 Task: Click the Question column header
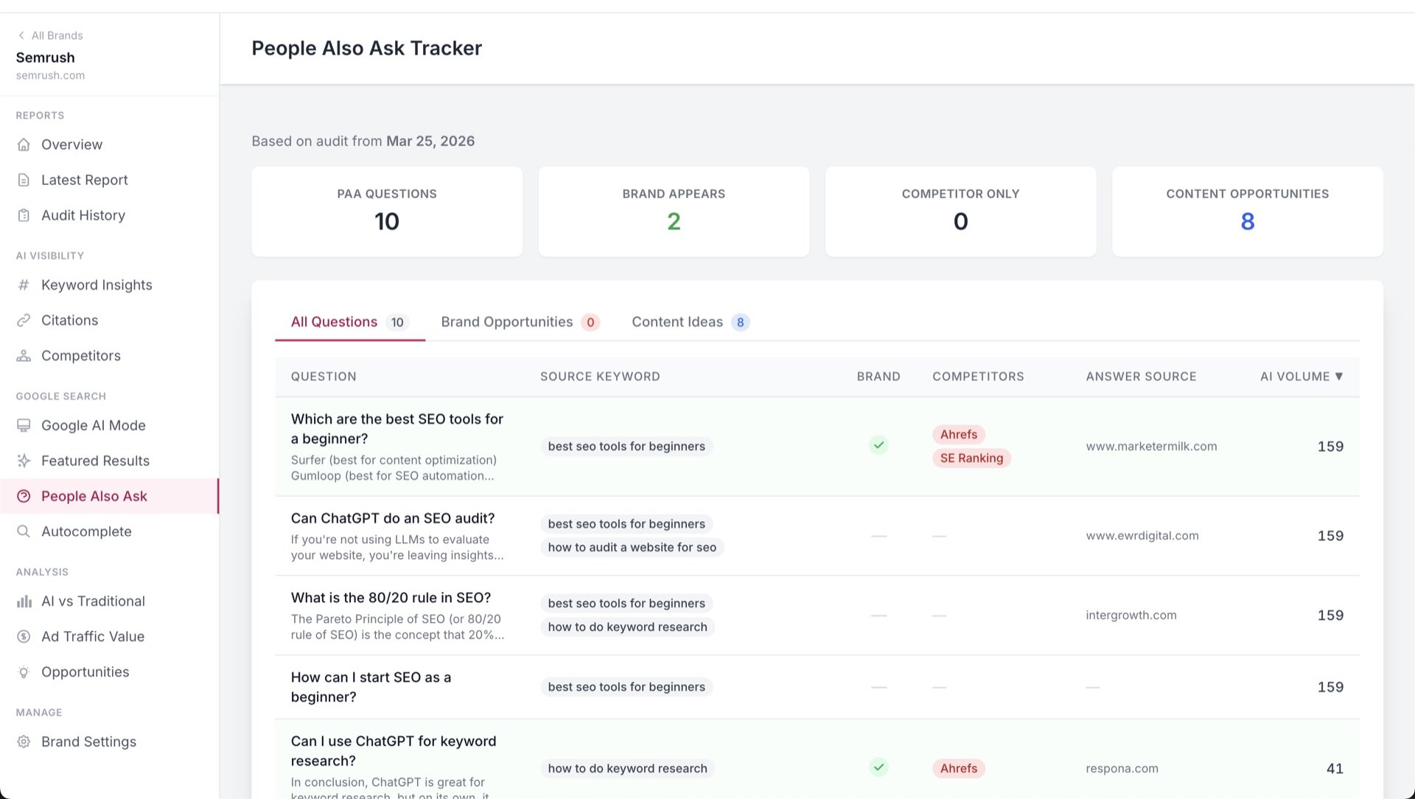(324, 377)
